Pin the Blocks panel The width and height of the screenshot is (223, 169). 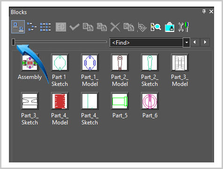204,11
